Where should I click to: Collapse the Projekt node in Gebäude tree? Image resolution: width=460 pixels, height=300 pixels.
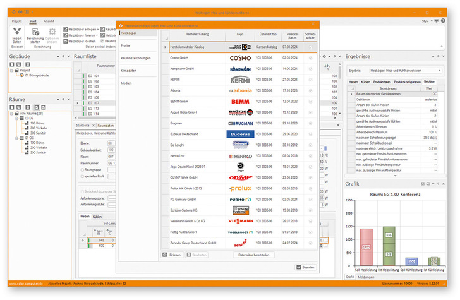(x=13, y=71)
